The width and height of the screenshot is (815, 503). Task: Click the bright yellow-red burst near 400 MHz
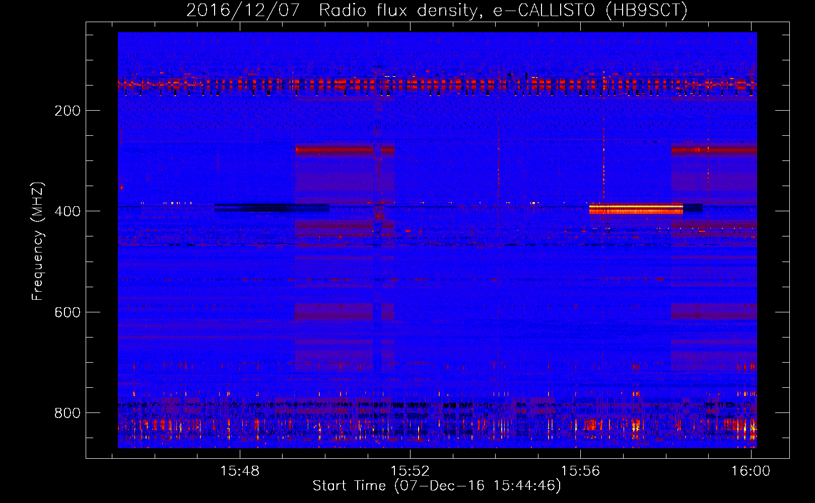coord(636,208)
